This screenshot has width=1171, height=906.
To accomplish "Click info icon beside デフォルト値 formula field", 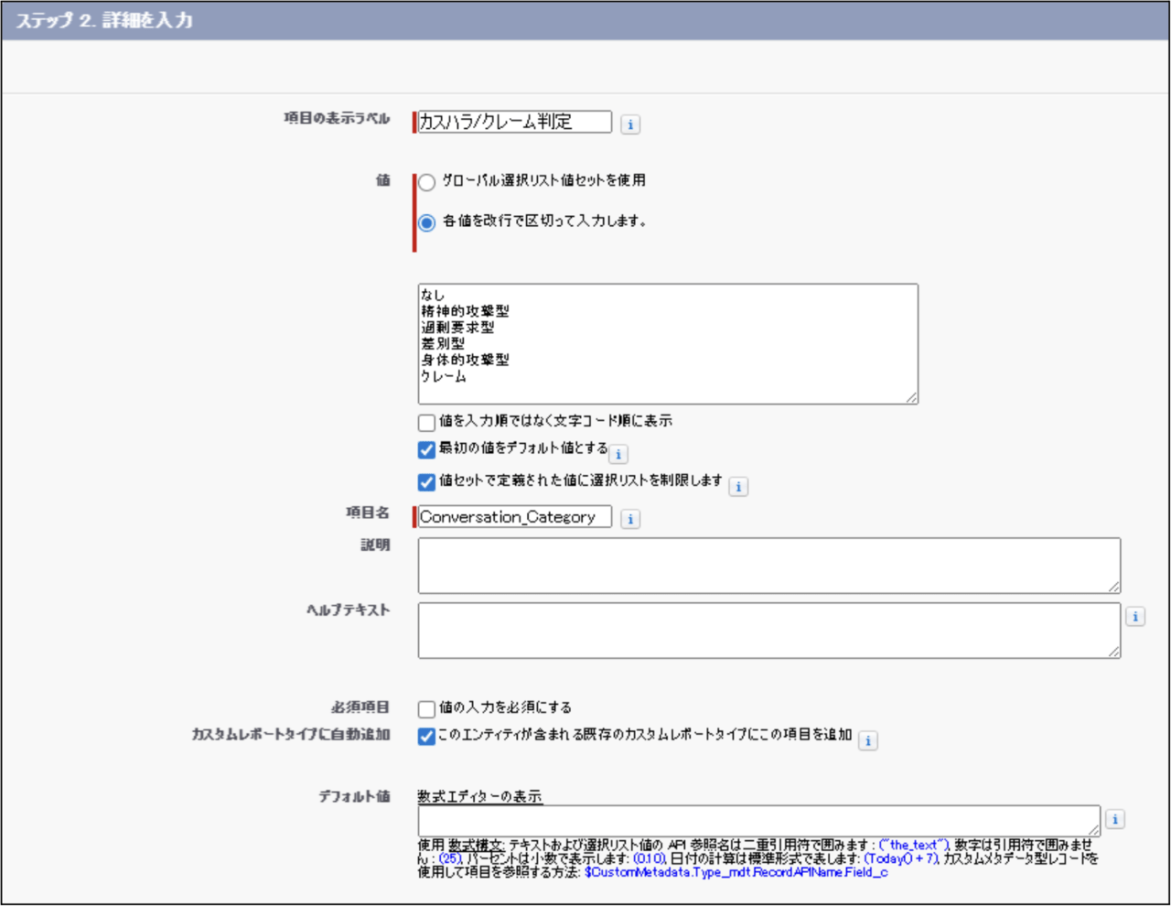I will pos(1114,819).
